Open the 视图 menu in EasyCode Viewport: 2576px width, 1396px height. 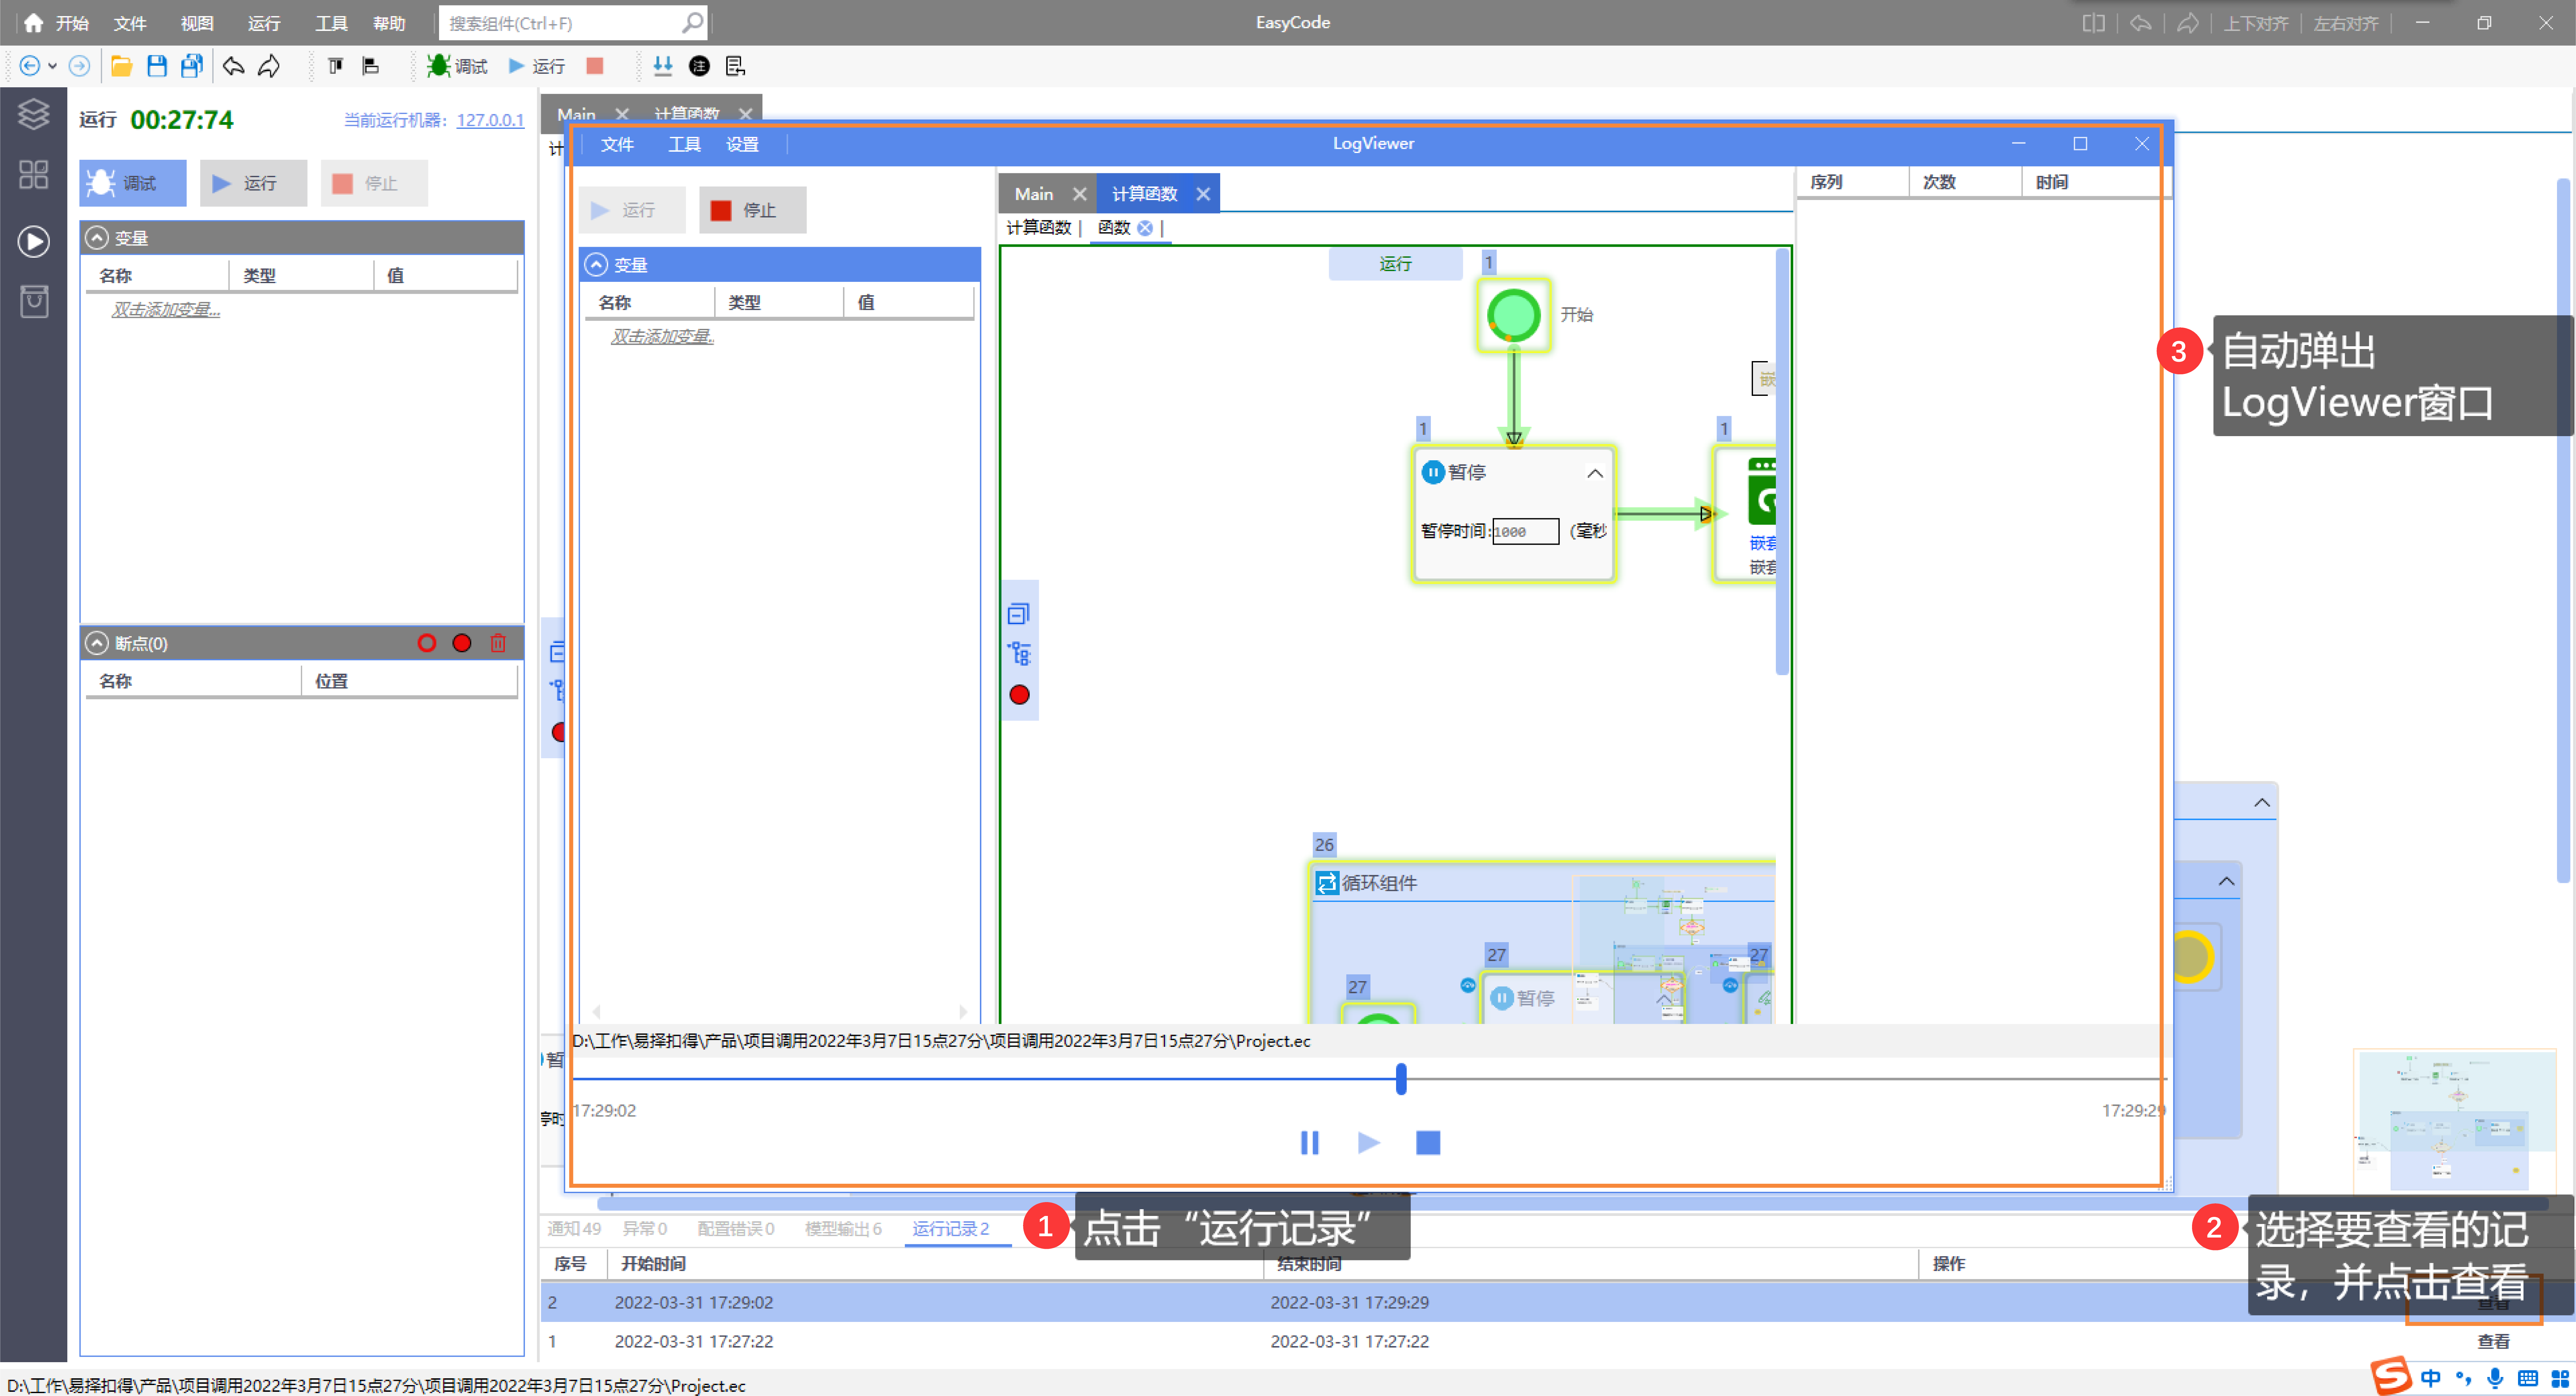pyautogui.click(x=197, y=23)
